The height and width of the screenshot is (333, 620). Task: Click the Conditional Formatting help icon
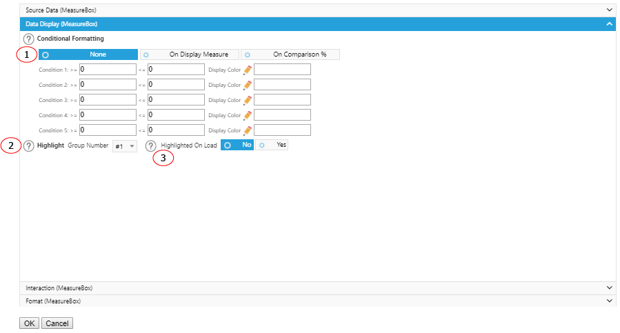pos(29,39)
